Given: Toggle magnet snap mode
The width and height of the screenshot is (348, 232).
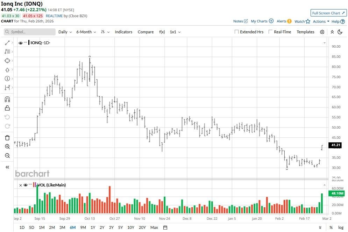Looking at the screenshot, I should pyautogui.click(x=7, y=99).
